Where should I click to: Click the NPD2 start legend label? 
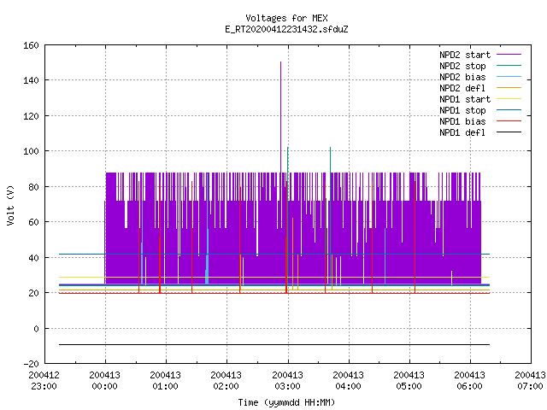pos(465,55)
